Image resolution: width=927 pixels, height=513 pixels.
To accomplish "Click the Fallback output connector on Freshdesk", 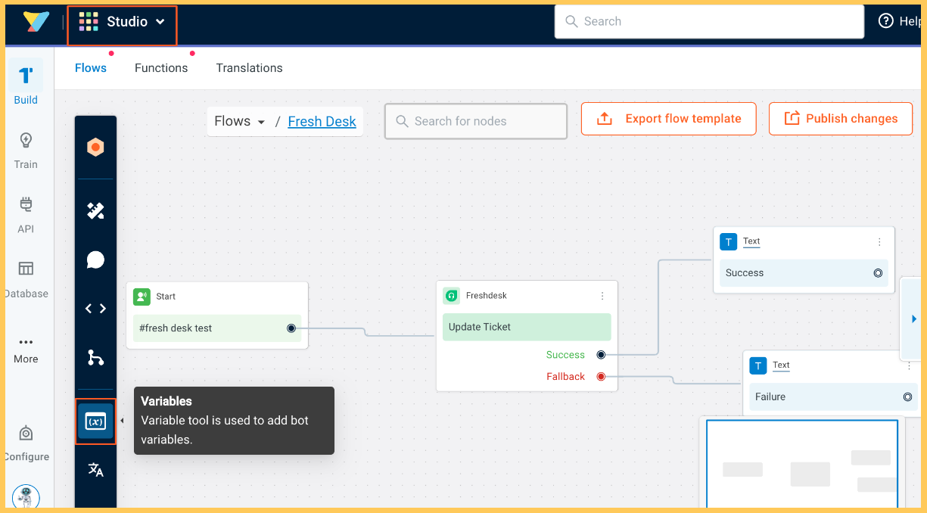I will pyautogui.click(x=601, y=377).
